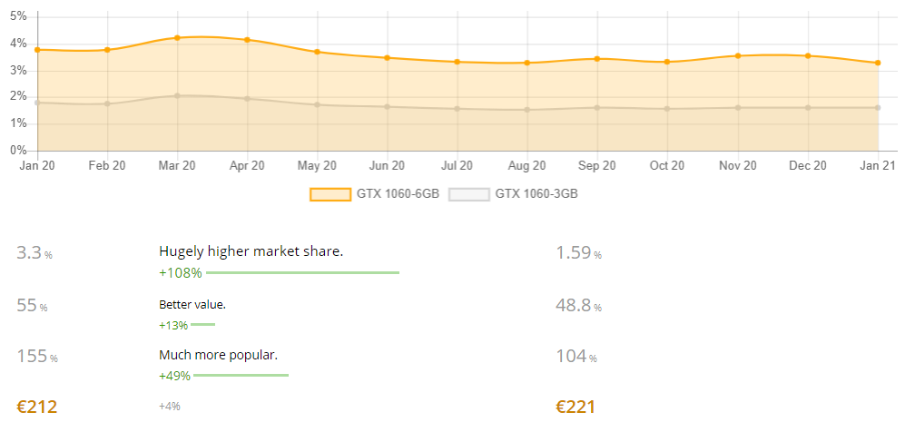The image size is (915, 432).
Task: Click the orange GTX 1060-6GB legend swatch
Action: [x=330, y=194]
